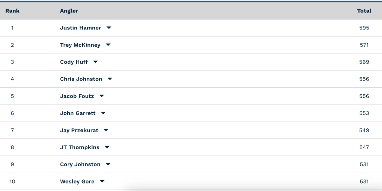The width and height of the screenshot is (382, 191).
Task: Expand John Garrett's details arrow
Action: coord(103,113)
